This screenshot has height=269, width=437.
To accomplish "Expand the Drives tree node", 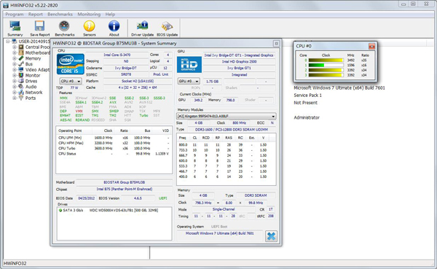I will pyautogui.click(x=15, y=81).
